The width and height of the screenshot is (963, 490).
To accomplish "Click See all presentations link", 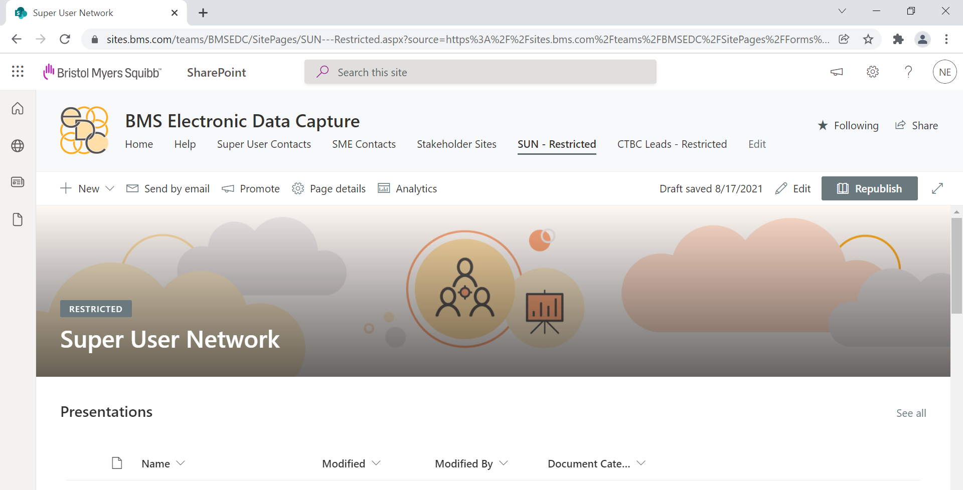I will pyautogui.click(x=911, y=413).
